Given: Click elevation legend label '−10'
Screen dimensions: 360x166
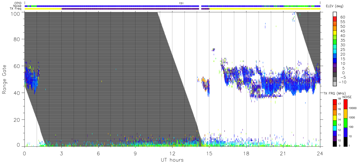Looking at the screenshot, I should pos(342,82).
